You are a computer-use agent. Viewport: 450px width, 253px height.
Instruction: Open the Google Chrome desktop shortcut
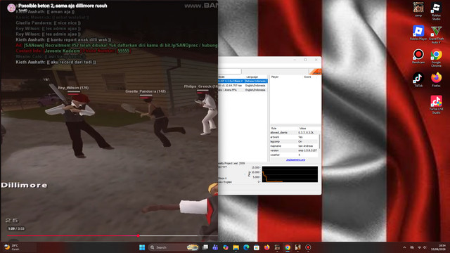click(x=436, y=58)
